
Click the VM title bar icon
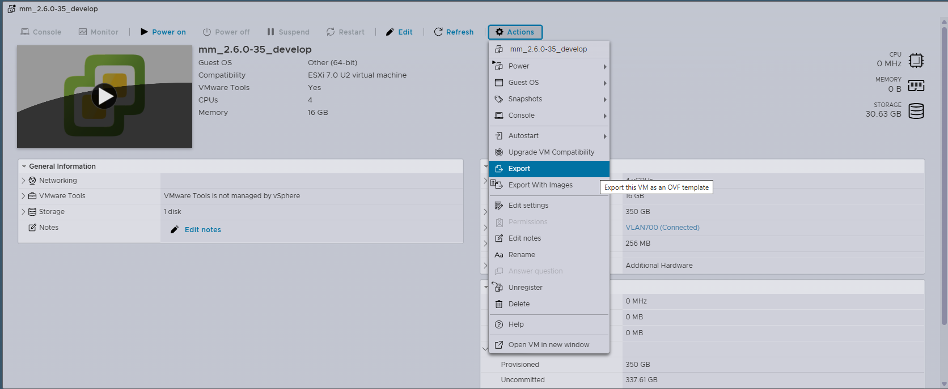(x=11, y=9)
